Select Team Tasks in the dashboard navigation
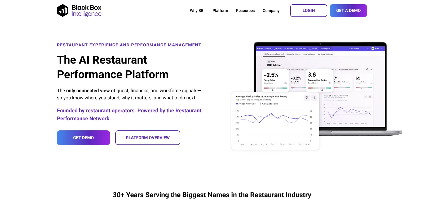The width and height of the screenshot is (424, 212). click(301, 48)
